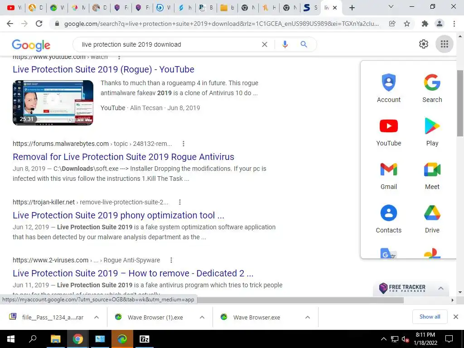The height and width of the screenshot is (348, 464).
Task: Open Windows Start menu
Action: tap(11, 339)
